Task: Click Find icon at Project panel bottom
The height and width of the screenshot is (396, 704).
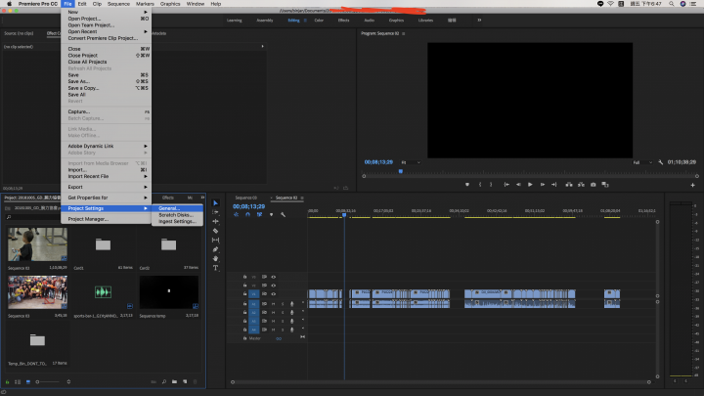Action: click(x=164, y=381)
